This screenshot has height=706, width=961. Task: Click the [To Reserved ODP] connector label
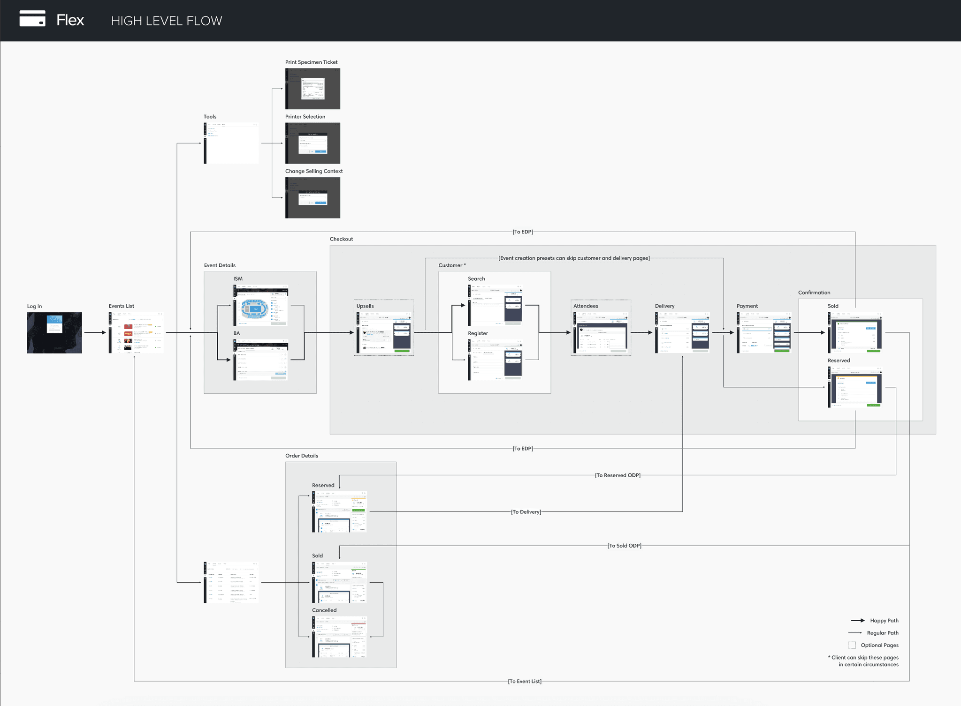click(x=618, y=475)
